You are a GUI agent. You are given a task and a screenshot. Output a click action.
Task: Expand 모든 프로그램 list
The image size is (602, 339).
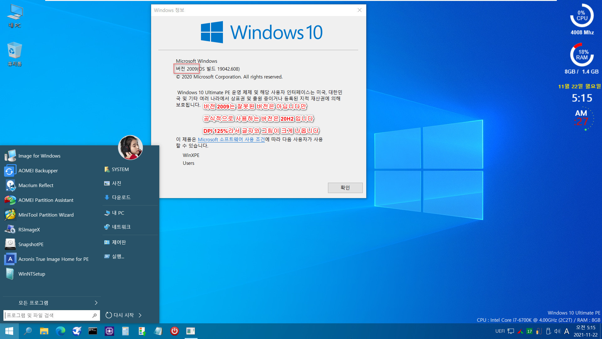[52, 303]
